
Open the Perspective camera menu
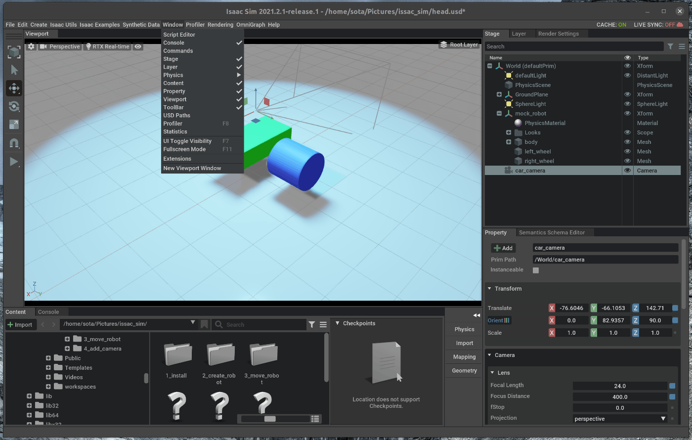tap(60, 46)
